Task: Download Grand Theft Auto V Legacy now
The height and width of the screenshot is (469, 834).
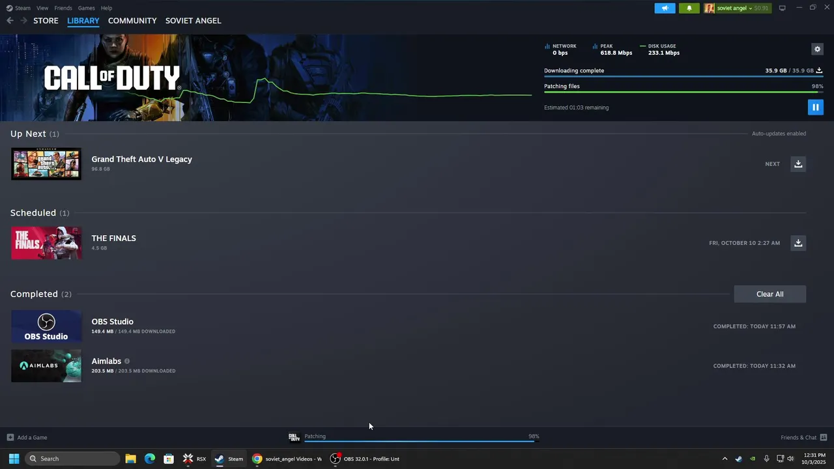Action: tap(798, 163)
